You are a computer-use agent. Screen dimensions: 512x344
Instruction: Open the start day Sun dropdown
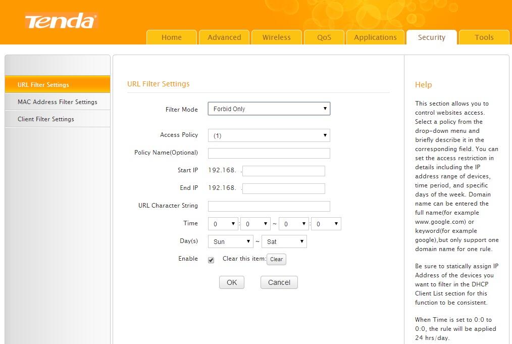pyautogui.click(x=231, y=242)
